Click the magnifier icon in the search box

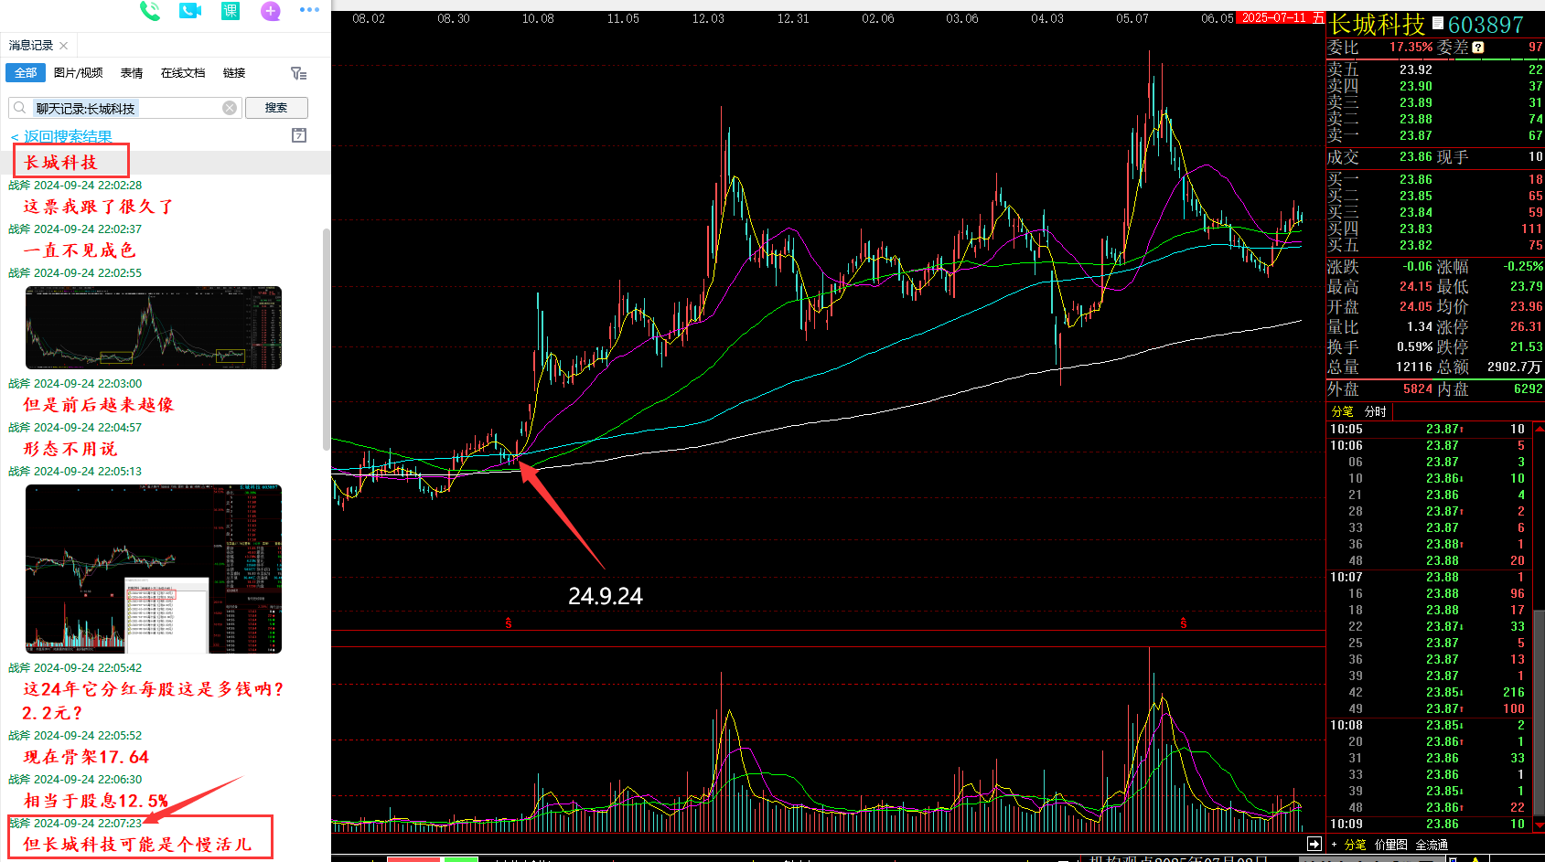click(20, 108)
